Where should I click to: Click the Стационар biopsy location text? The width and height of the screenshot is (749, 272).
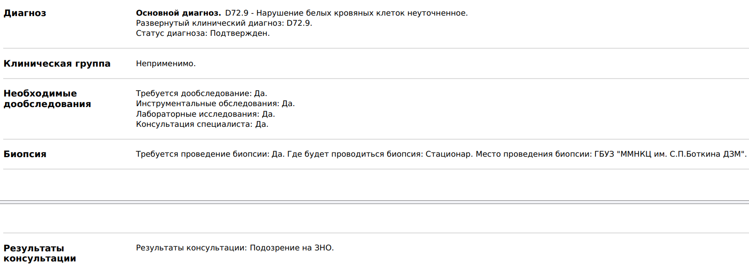[449, 154]
